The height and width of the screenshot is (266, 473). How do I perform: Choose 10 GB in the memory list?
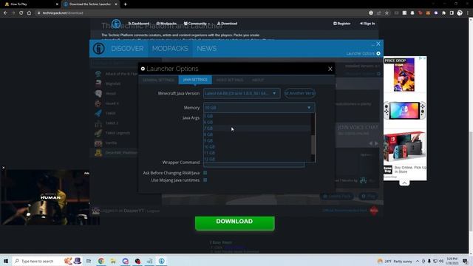pos(257,147)
